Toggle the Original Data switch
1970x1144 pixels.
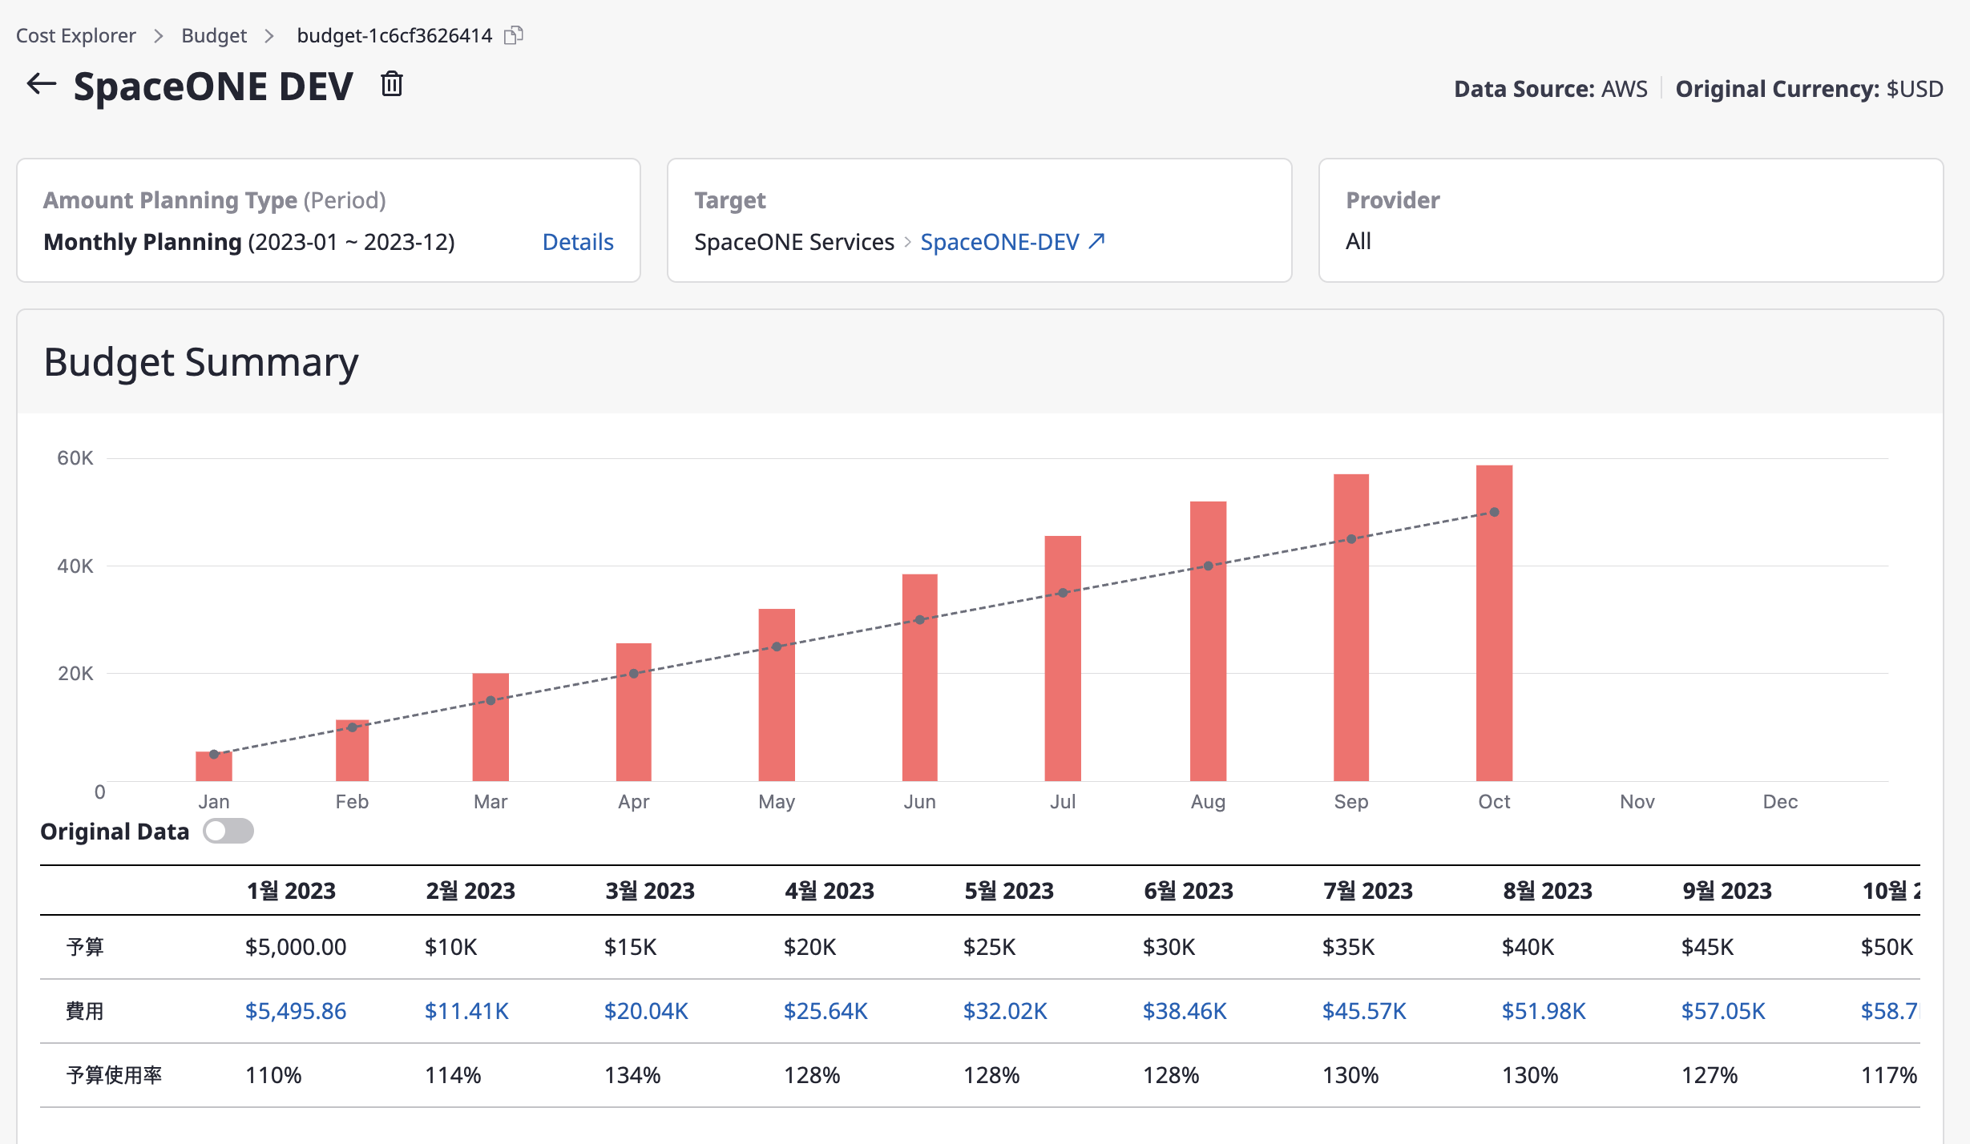click(x=228, y=831)
